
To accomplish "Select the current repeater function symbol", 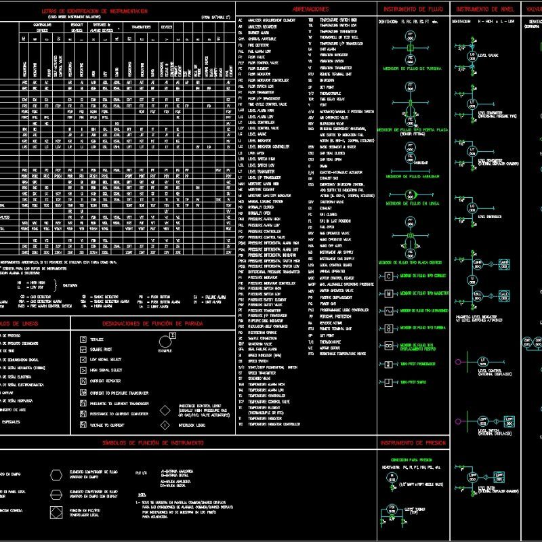I will pos(83,381).
